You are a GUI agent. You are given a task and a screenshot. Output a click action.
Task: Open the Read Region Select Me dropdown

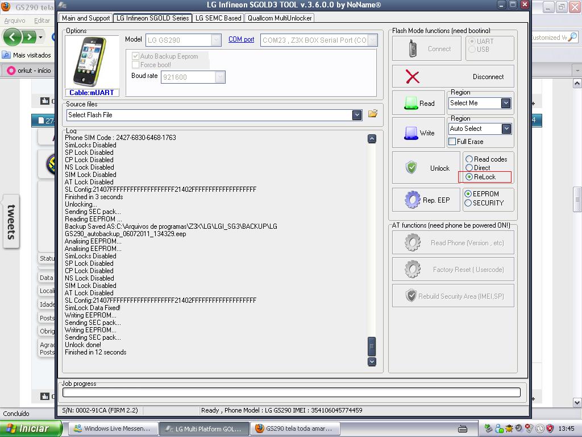click(x=505, y=103)
